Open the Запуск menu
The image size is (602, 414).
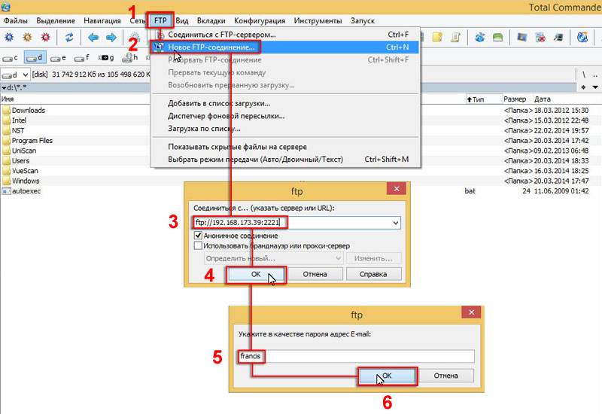click(363, 21)
